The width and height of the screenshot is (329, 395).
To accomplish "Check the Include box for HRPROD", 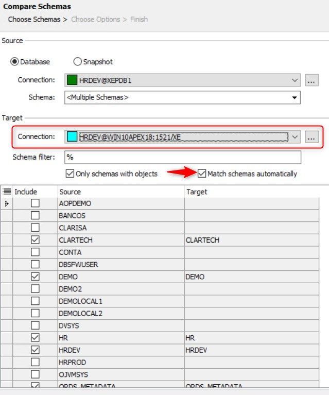I will coord(35,362).
